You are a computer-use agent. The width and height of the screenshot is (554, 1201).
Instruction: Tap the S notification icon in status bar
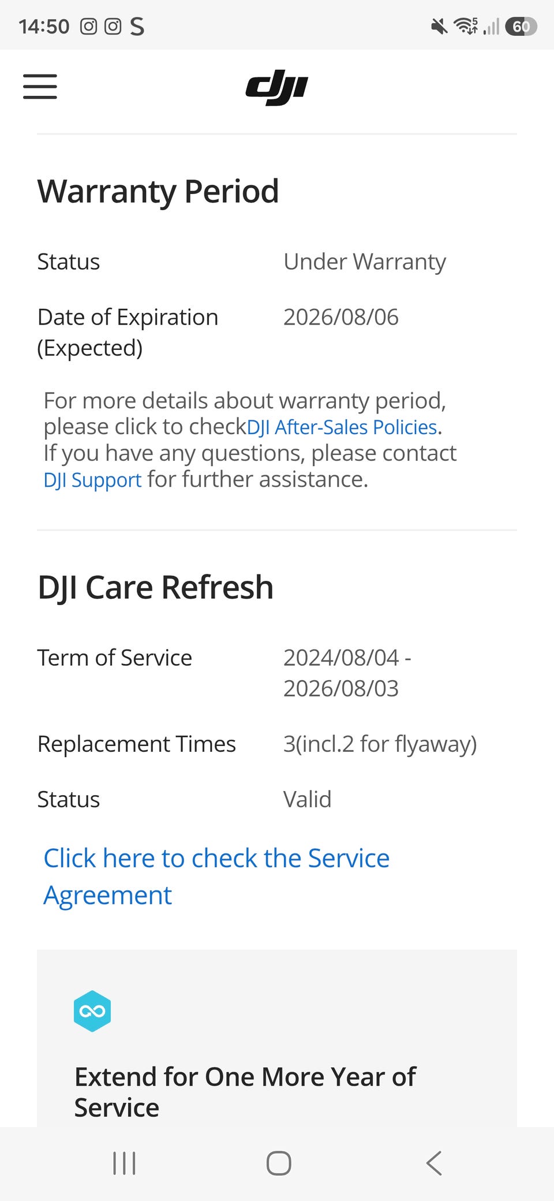click(137, 27)
